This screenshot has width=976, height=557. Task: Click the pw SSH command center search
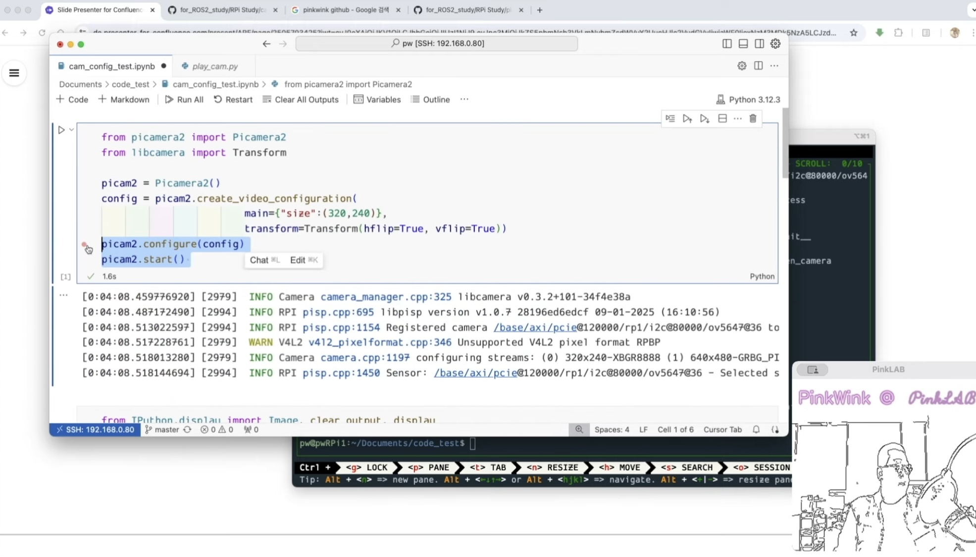436,44
